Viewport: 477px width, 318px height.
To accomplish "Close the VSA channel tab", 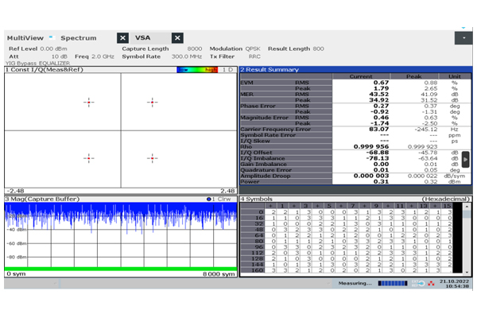I will click(177, 37).
